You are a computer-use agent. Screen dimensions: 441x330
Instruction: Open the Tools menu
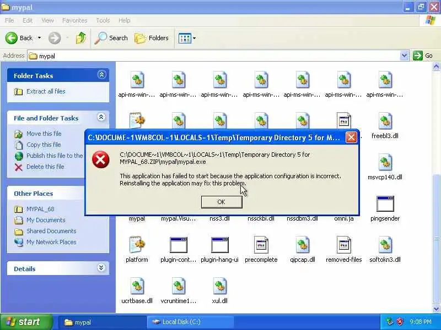(103, 20)
